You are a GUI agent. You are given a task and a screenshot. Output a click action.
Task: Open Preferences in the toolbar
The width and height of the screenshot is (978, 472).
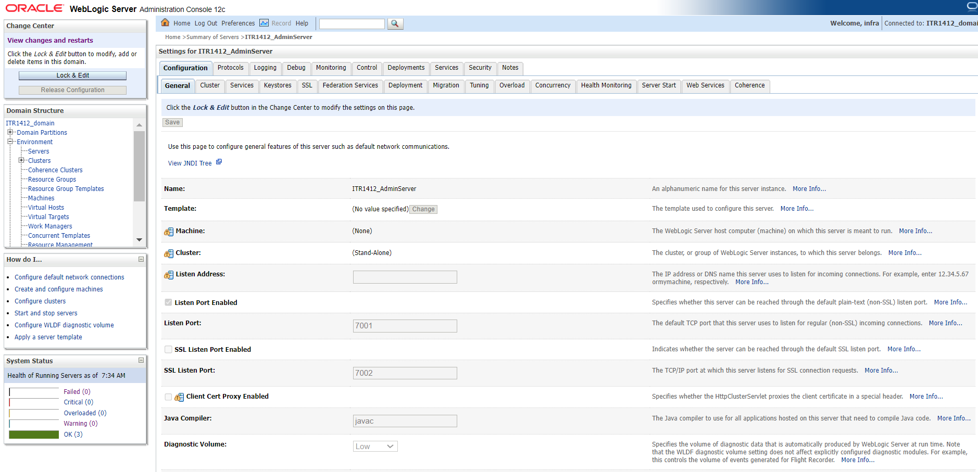pyautogui.click(x=238, y=23)
